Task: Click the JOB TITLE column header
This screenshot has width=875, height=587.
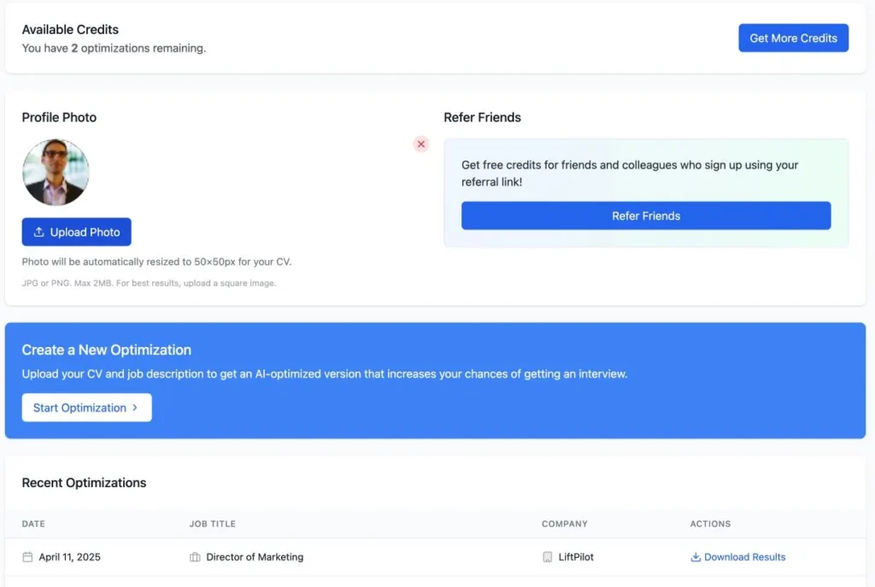Action: pyautogui.click(x=213, y=524)
